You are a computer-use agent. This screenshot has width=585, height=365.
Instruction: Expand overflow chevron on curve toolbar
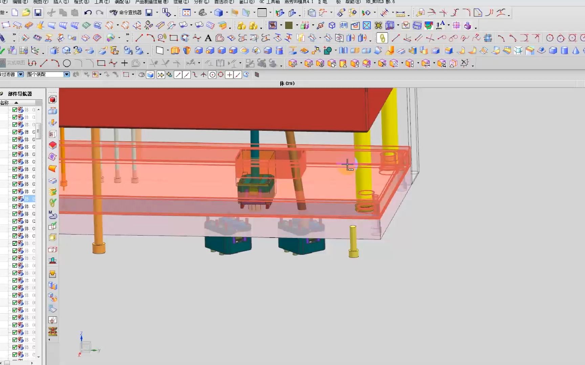click(x=127, y=35)
